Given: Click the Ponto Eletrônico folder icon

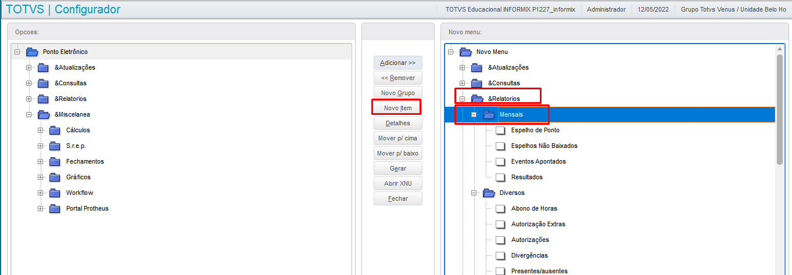Looking at the screenshot, I should click(x=32, y=52).
